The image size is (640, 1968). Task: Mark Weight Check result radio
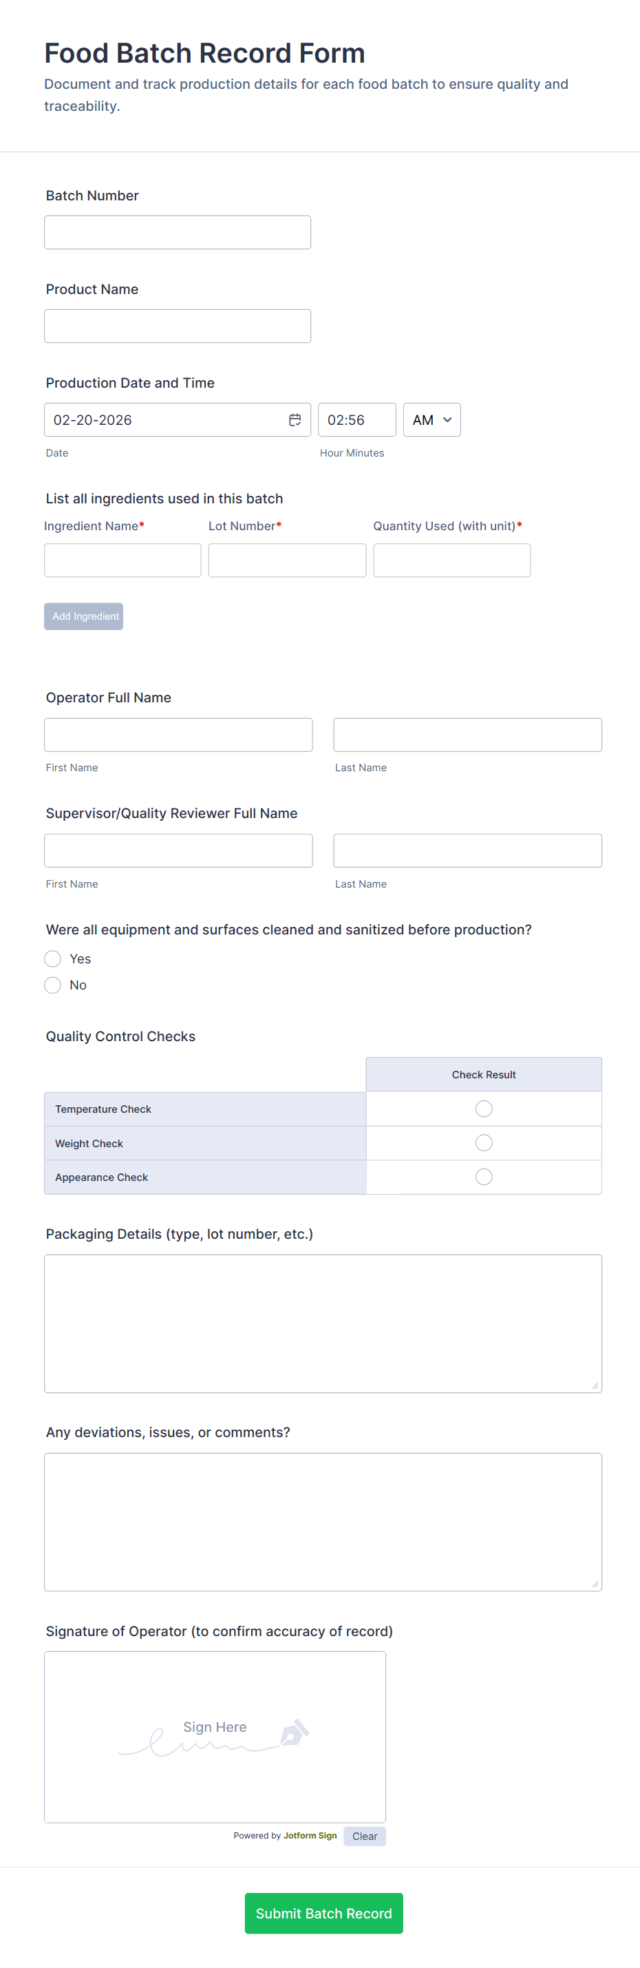[x=483, y=1143]
